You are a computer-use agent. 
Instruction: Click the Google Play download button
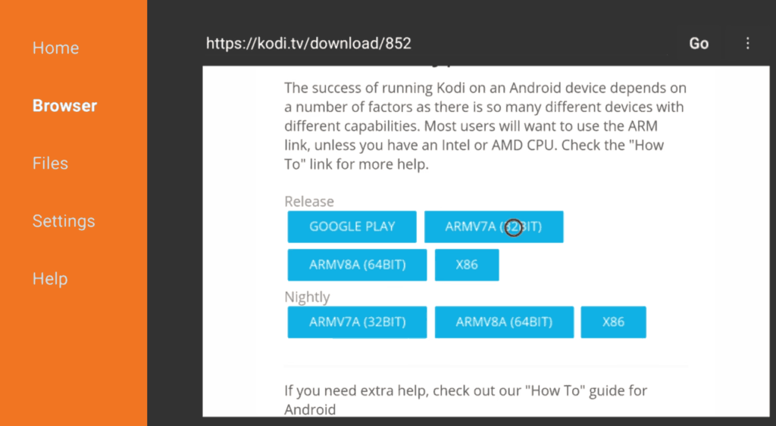(352, 226)
